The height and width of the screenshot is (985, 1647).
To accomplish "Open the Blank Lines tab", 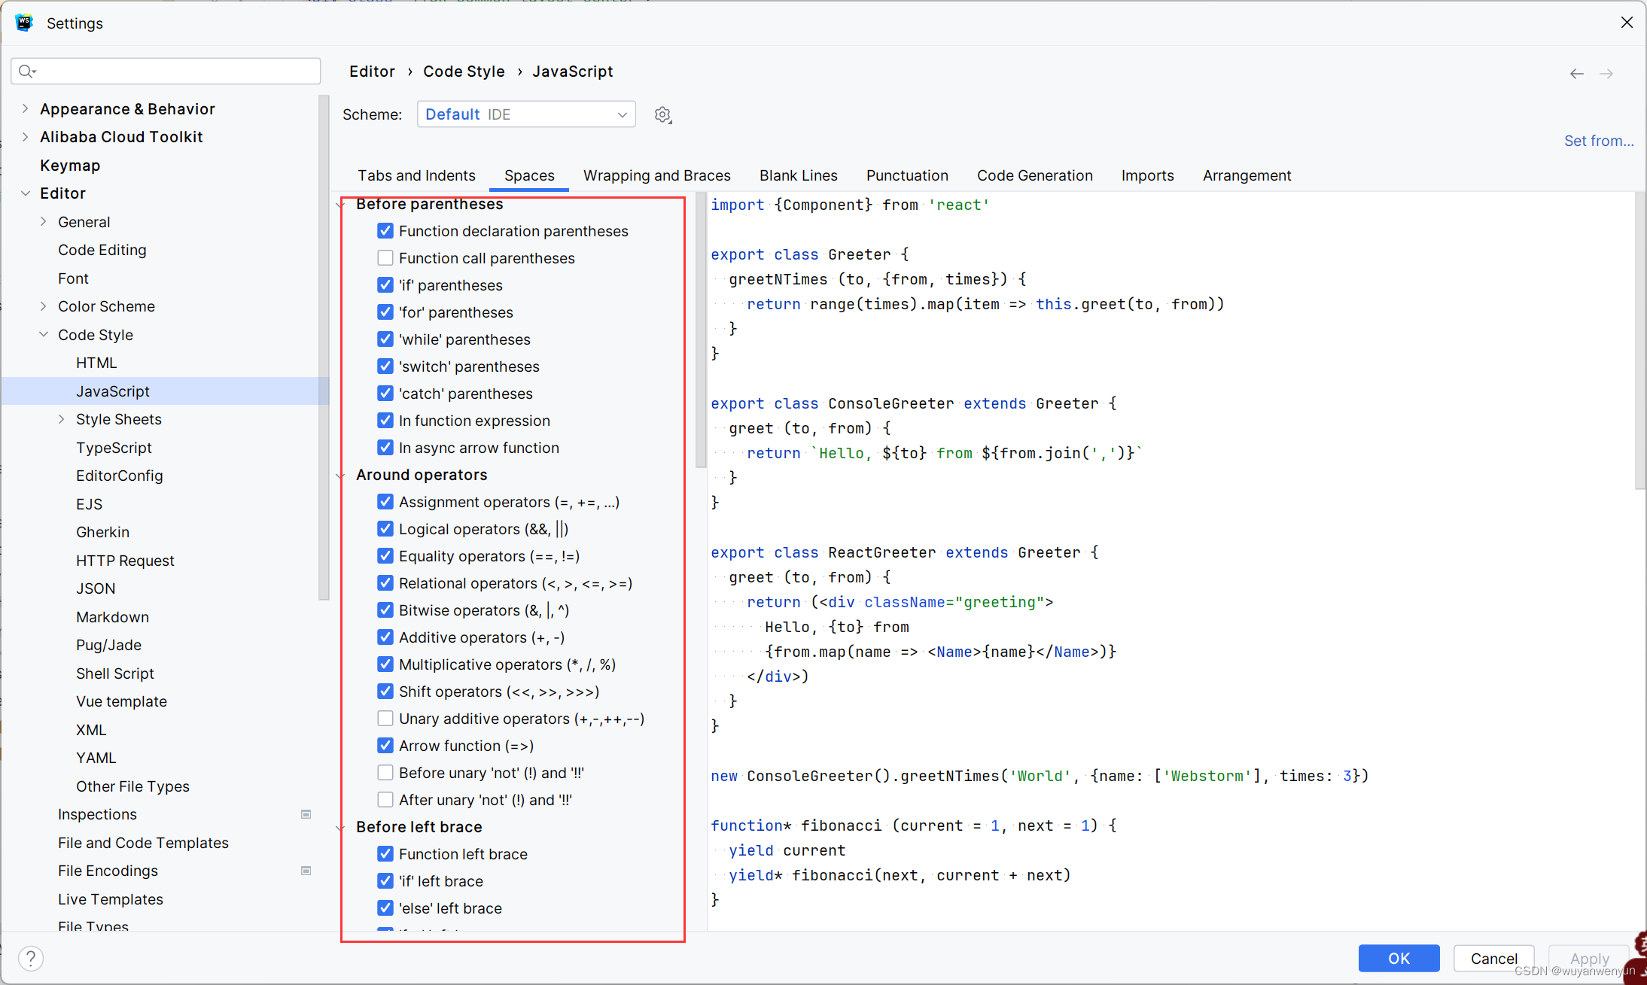I will [798, 175].
